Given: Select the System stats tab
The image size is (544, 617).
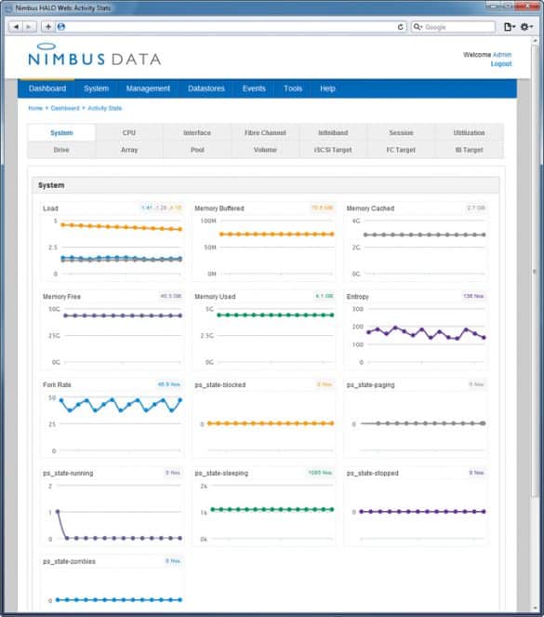Looking at the screenshot, I should coord(61,132).
